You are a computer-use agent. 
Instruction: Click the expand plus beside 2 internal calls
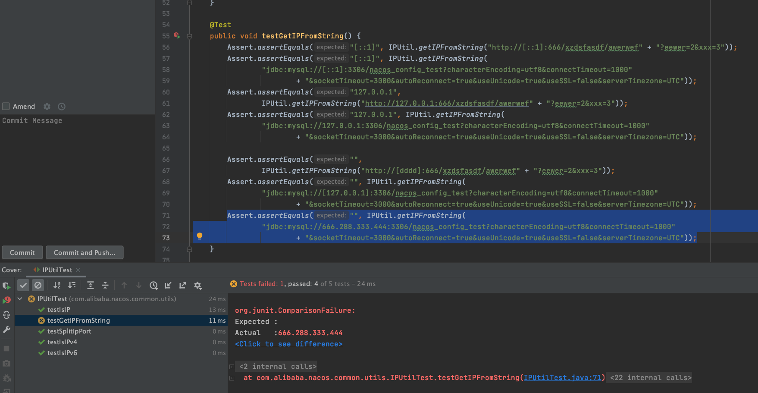(x=232, y=367)
